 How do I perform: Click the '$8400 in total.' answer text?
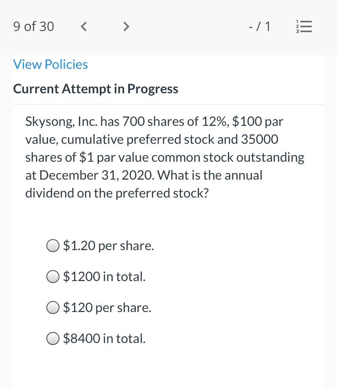point(105,338)
